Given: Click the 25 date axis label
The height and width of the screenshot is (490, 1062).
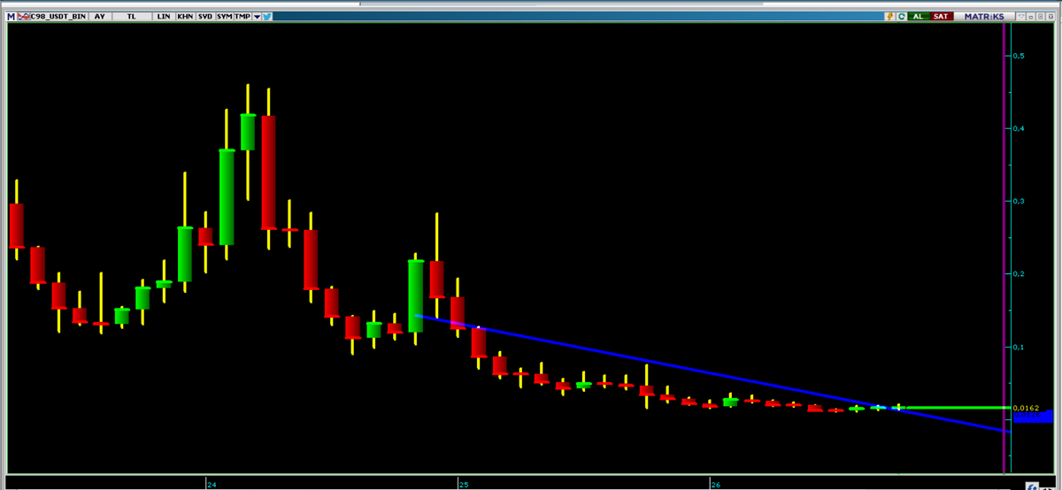Looking at the screenshot, I should (x=463, y=485).
